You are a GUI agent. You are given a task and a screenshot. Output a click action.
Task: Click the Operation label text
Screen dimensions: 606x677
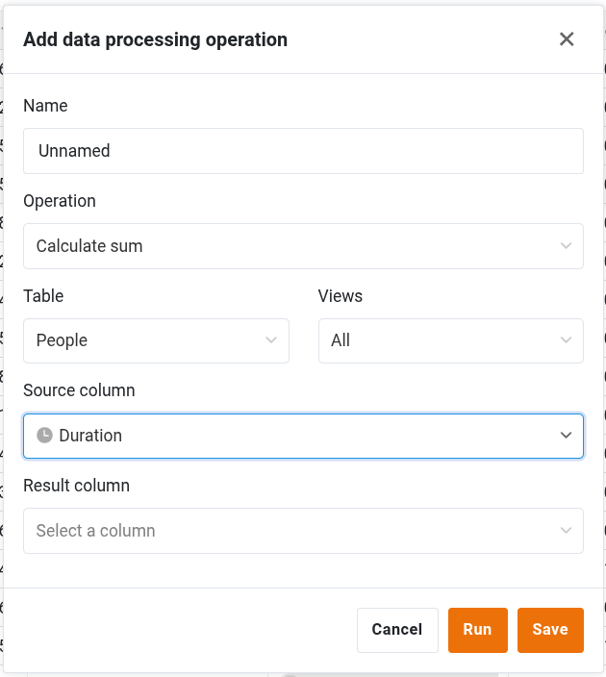pyautogui.click(x=60, y=201)
